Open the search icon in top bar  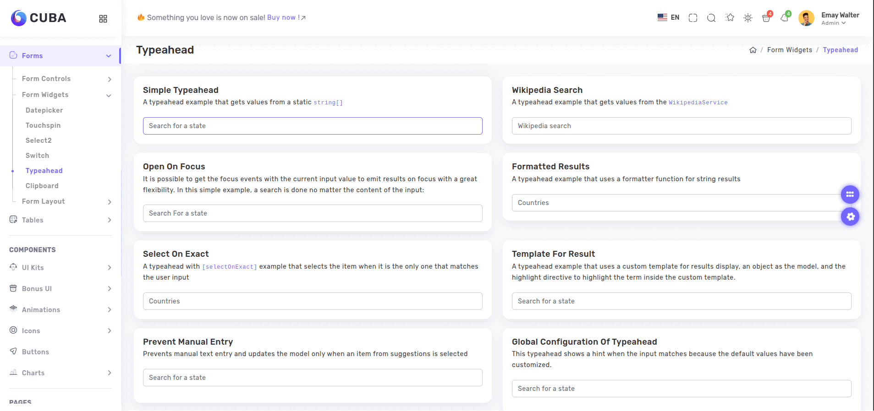(711, 18)
